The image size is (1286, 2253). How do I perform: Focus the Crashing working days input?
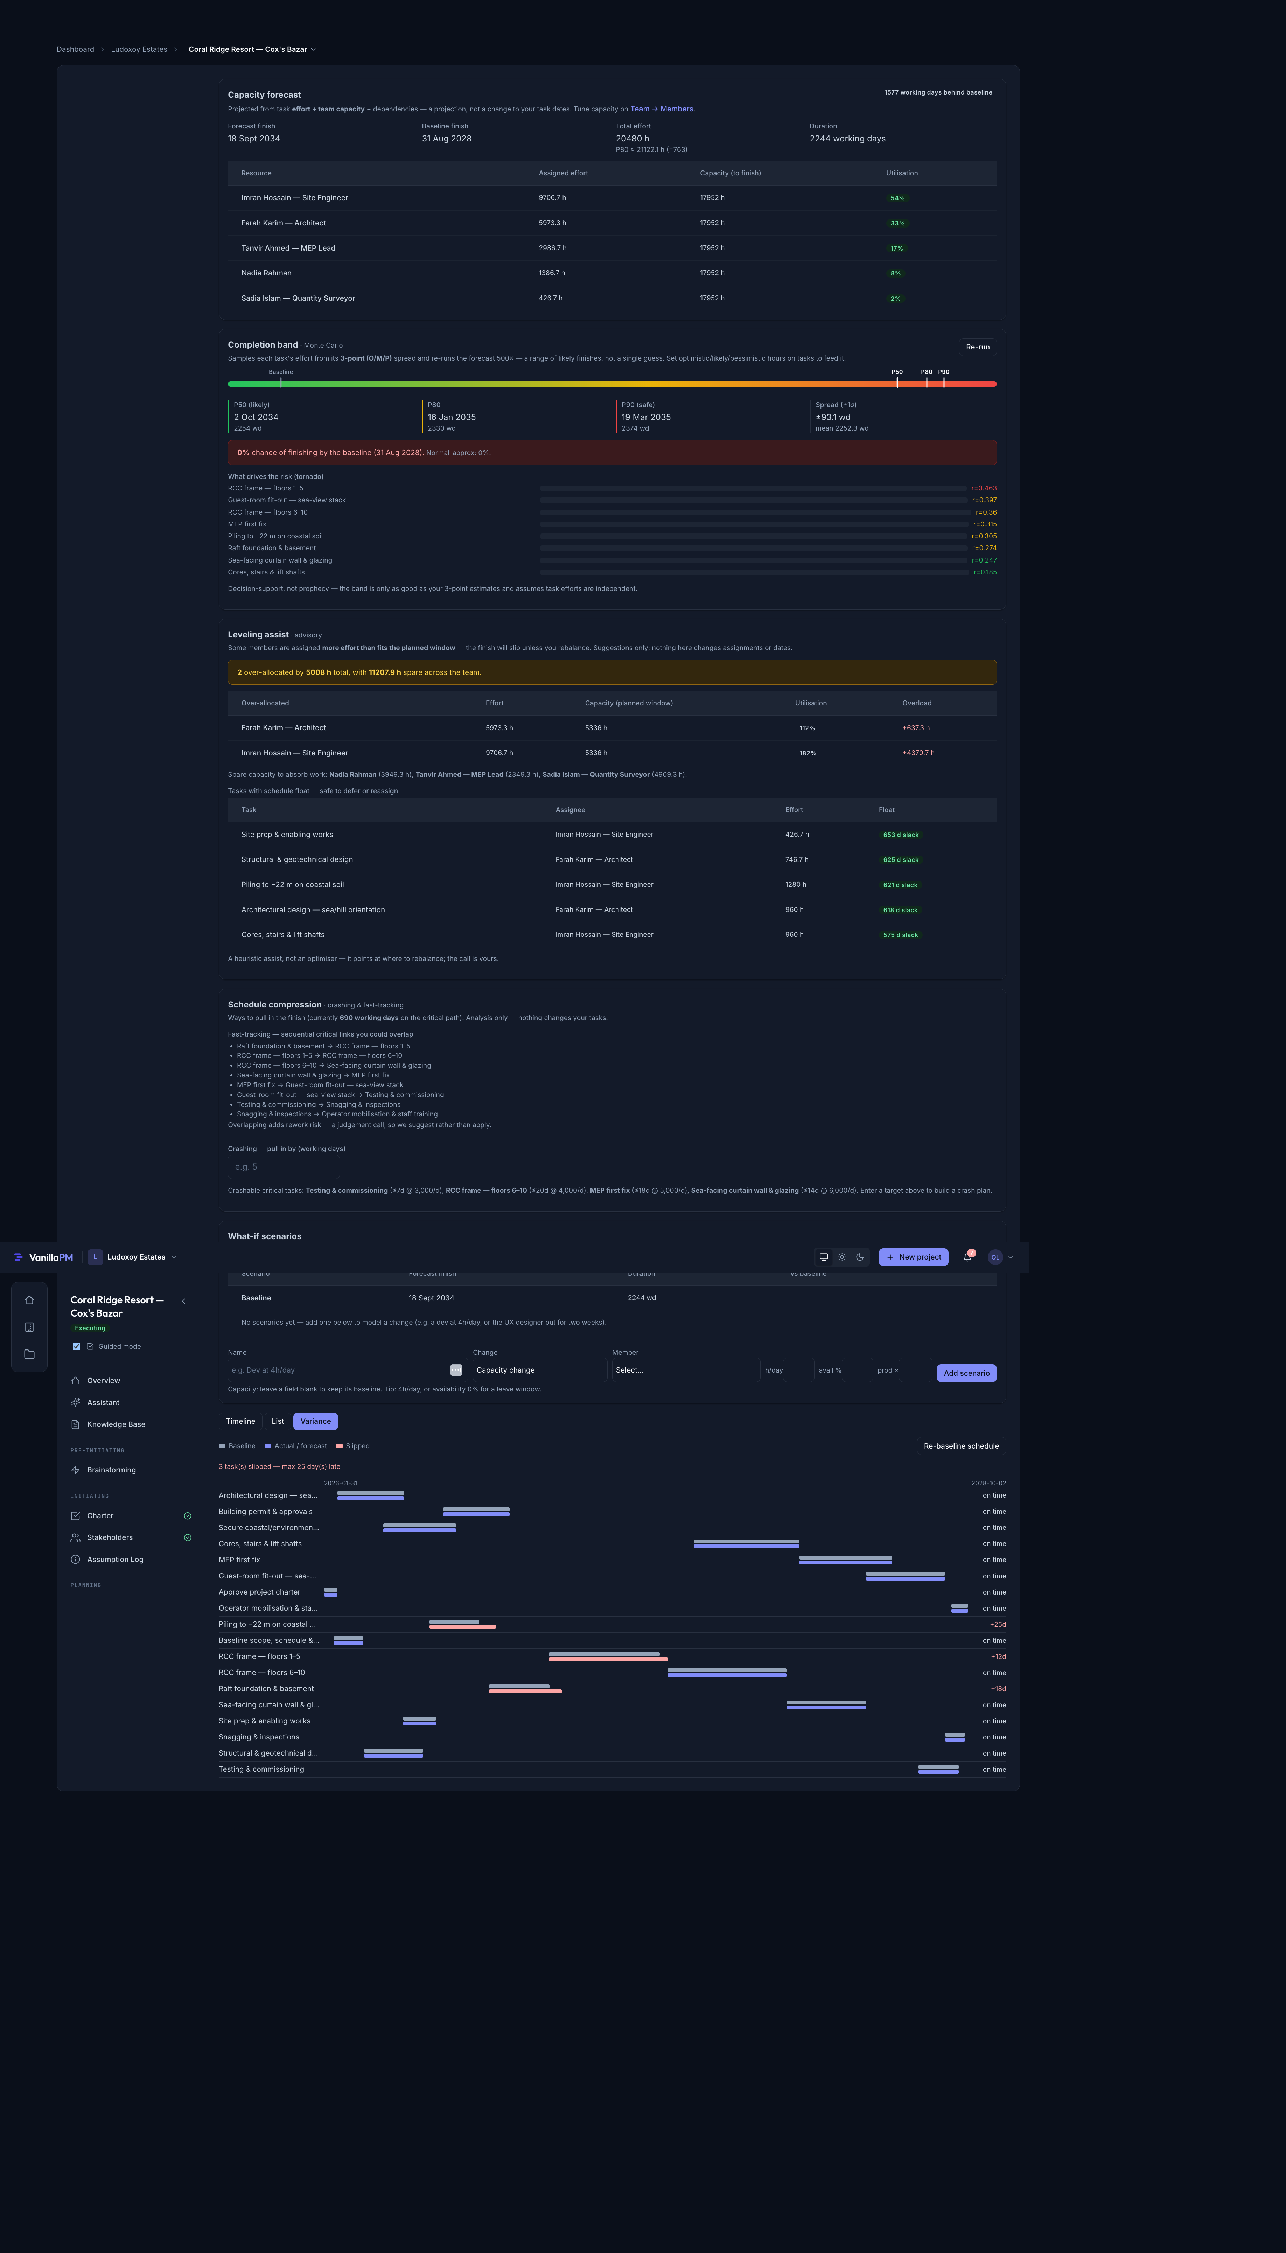(284, 1167)
